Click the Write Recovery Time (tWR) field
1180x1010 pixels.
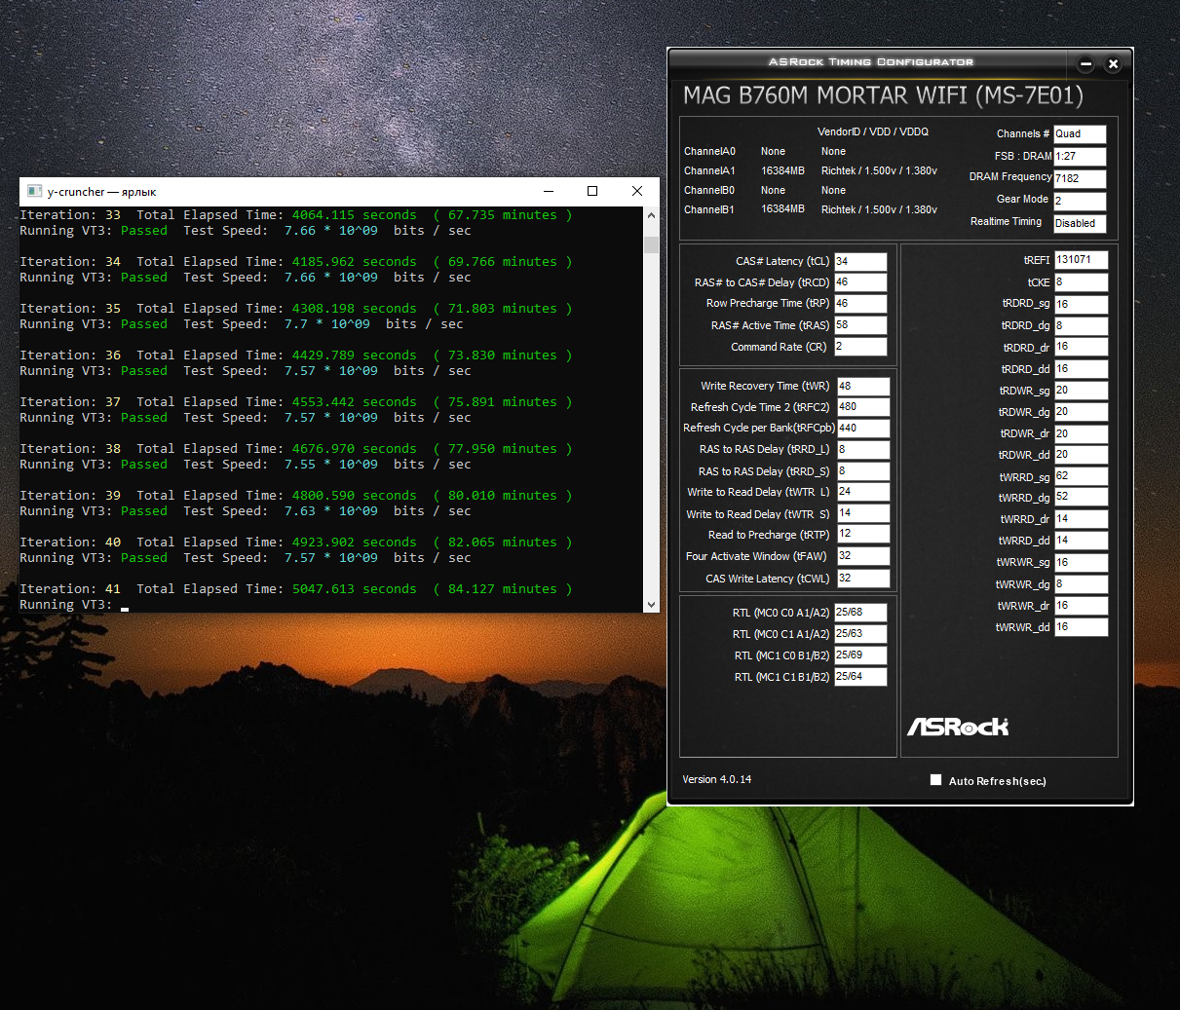point(863,386)
